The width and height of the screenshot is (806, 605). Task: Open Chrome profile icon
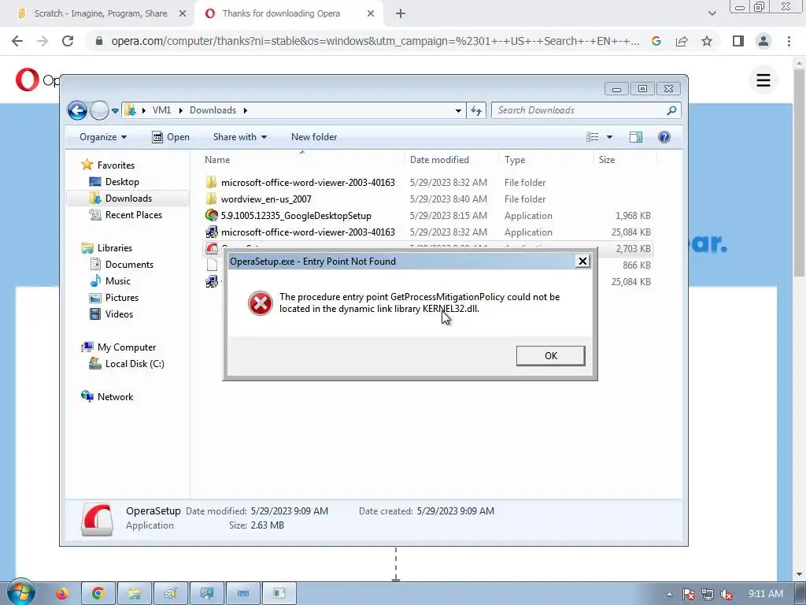(763, 41)
